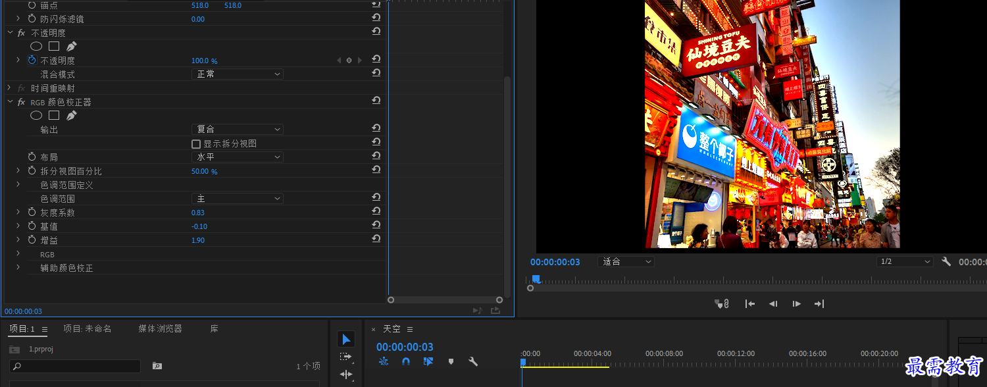
Task: Reset the 输出 parameter
Action: [376, 128]
